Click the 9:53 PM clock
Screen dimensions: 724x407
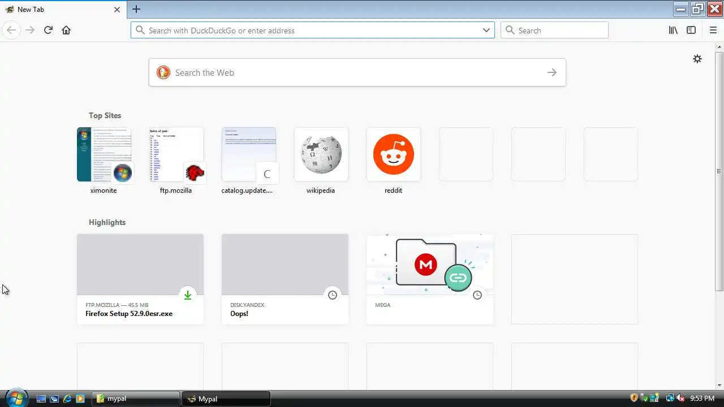tap(702, 399)
